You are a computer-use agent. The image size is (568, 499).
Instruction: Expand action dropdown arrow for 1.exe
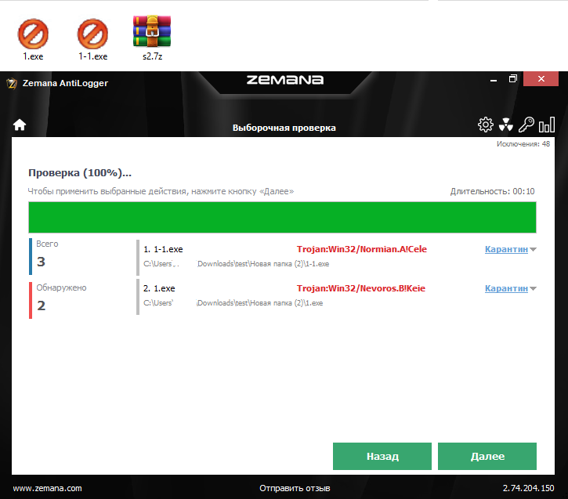(x=533, y=288)
